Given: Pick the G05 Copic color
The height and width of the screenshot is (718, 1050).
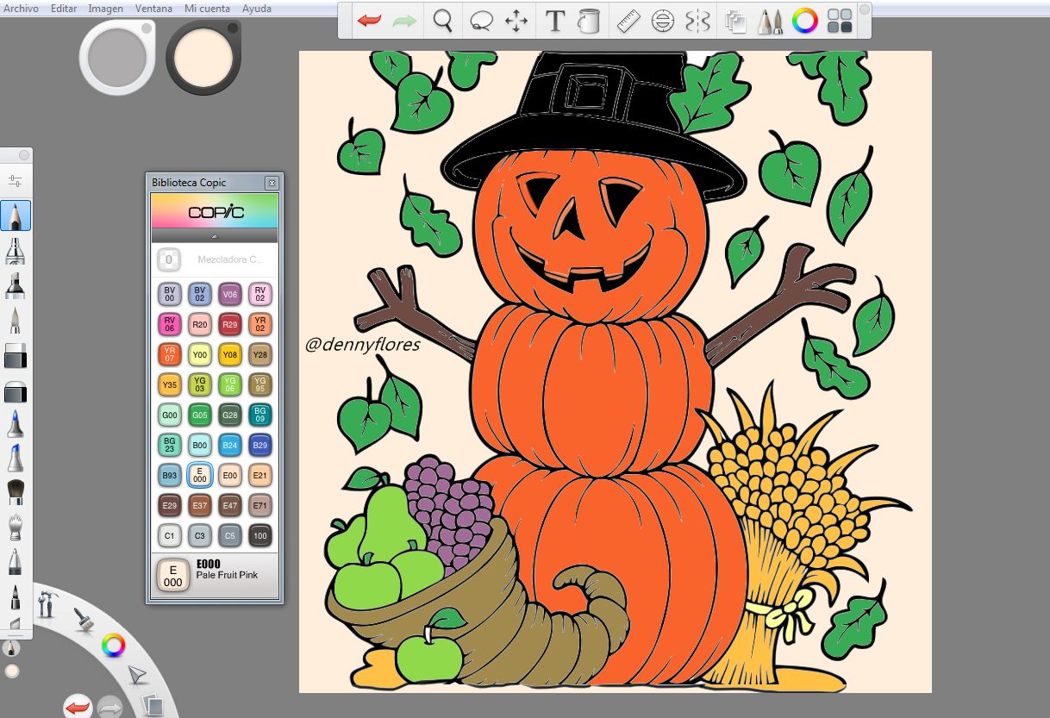Looking at the screenshot, I should tap(200, 415).
